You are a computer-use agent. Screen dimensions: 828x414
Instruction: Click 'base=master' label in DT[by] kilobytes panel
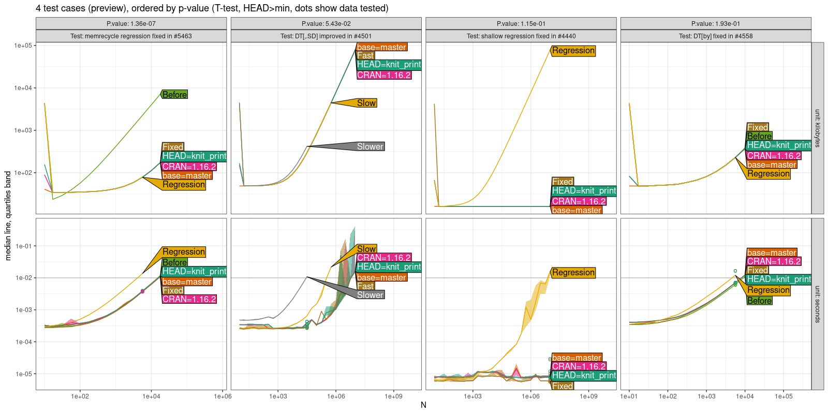(x=772, y=165)
